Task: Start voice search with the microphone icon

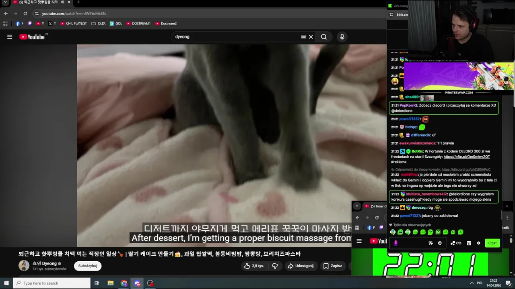Action: 342,37
